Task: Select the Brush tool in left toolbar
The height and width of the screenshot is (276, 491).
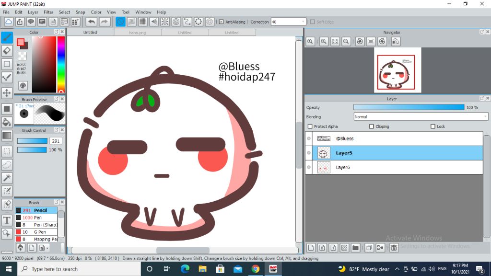Action: tap(7, 37)
